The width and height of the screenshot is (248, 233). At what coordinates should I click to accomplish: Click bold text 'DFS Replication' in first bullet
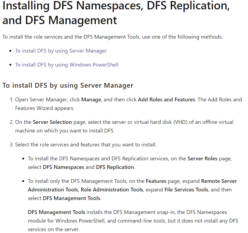(115, 167)
